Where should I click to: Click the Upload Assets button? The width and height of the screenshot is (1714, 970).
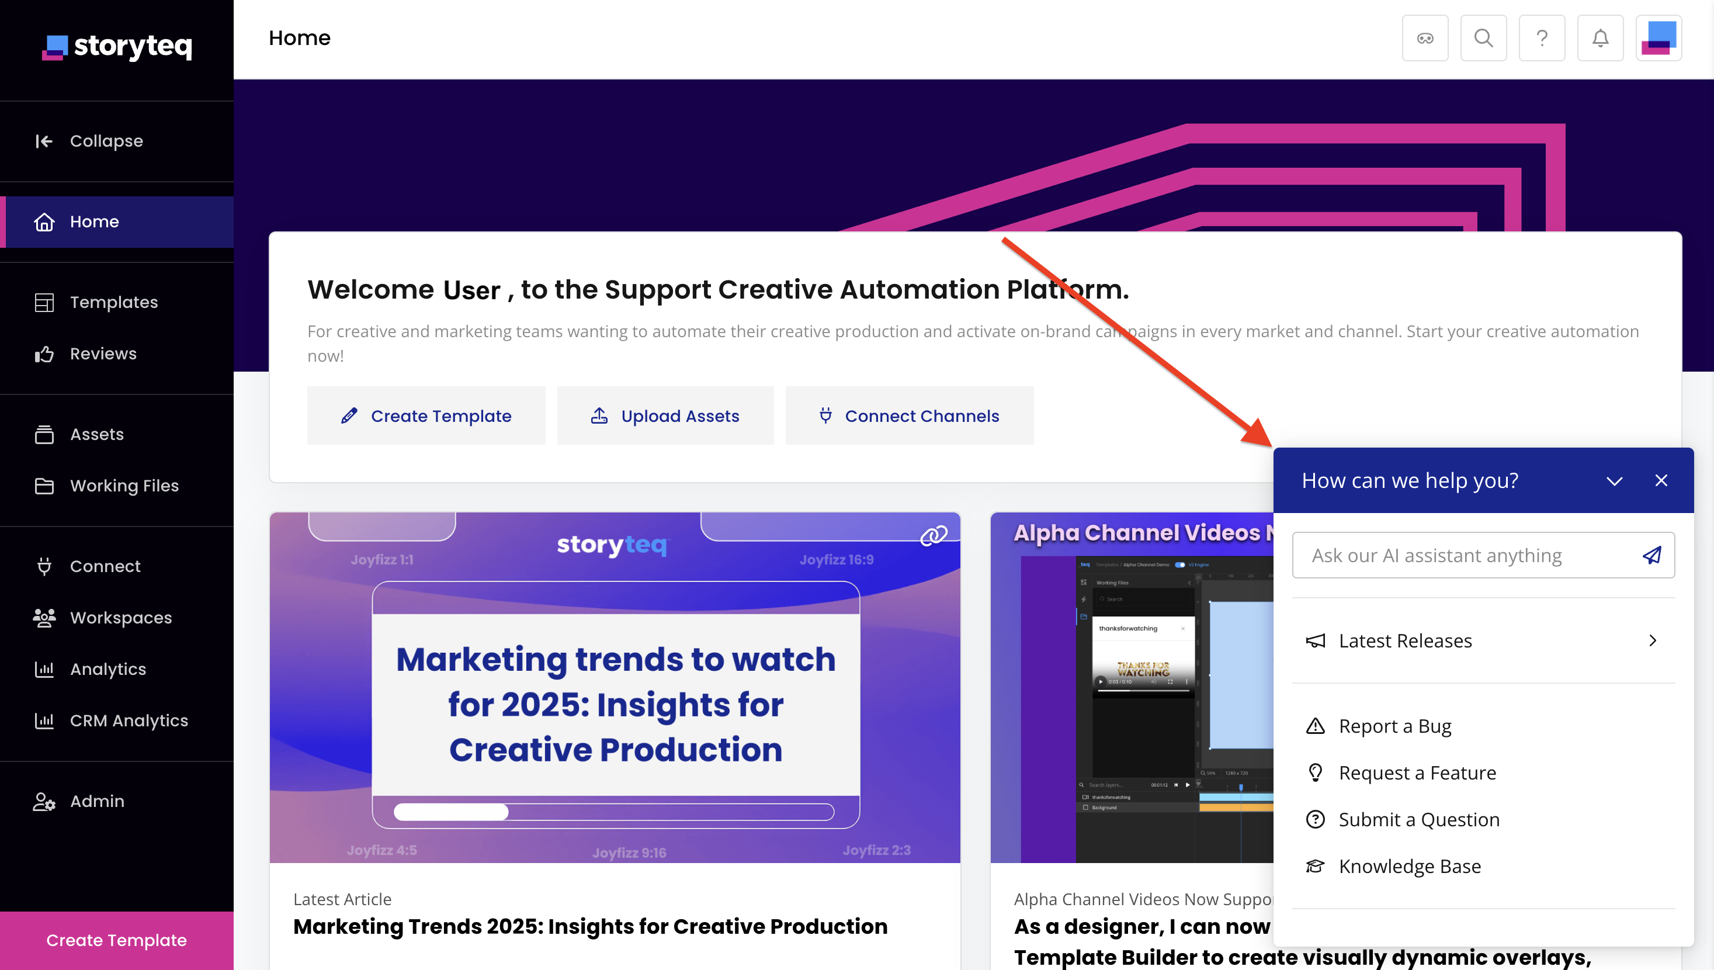click(665, 415)
